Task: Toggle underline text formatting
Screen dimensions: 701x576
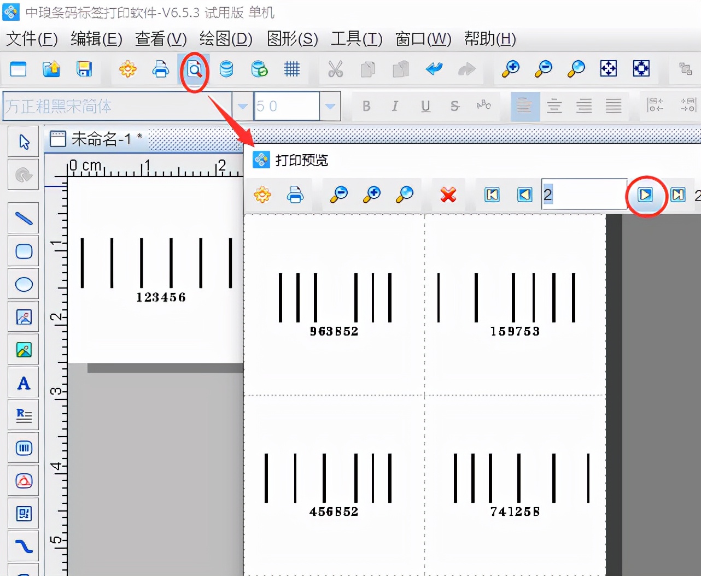Action: click(x=425, y=106)
